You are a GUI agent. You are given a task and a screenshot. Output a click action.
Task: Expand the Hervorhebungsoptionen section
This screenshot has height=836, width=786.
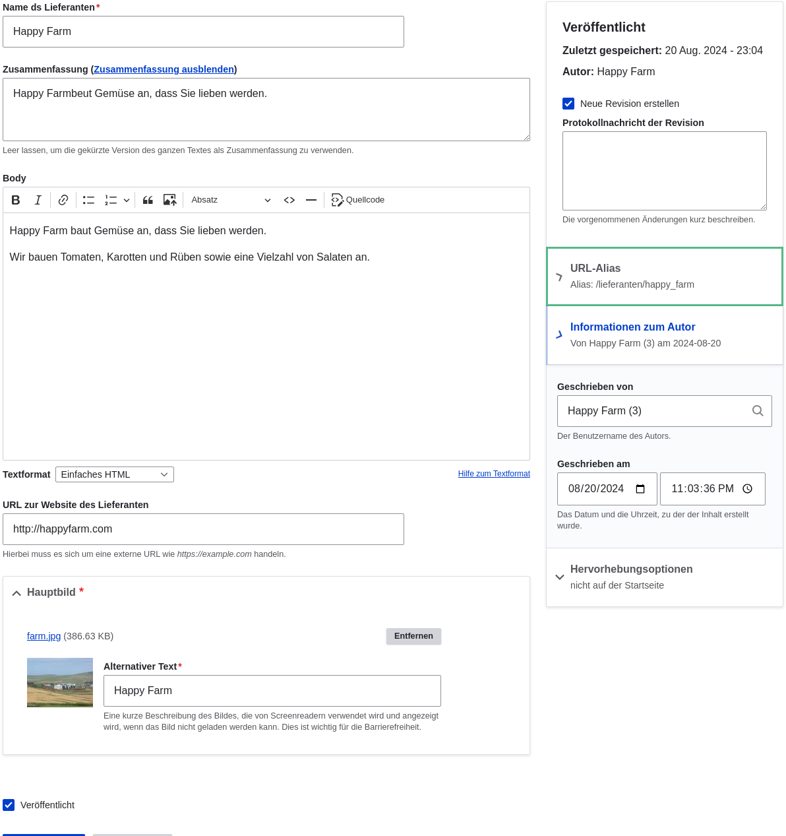click(665, 577)
